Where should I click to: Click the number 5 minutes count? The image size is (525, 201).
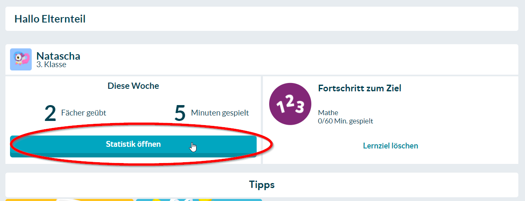coord(180,113)
